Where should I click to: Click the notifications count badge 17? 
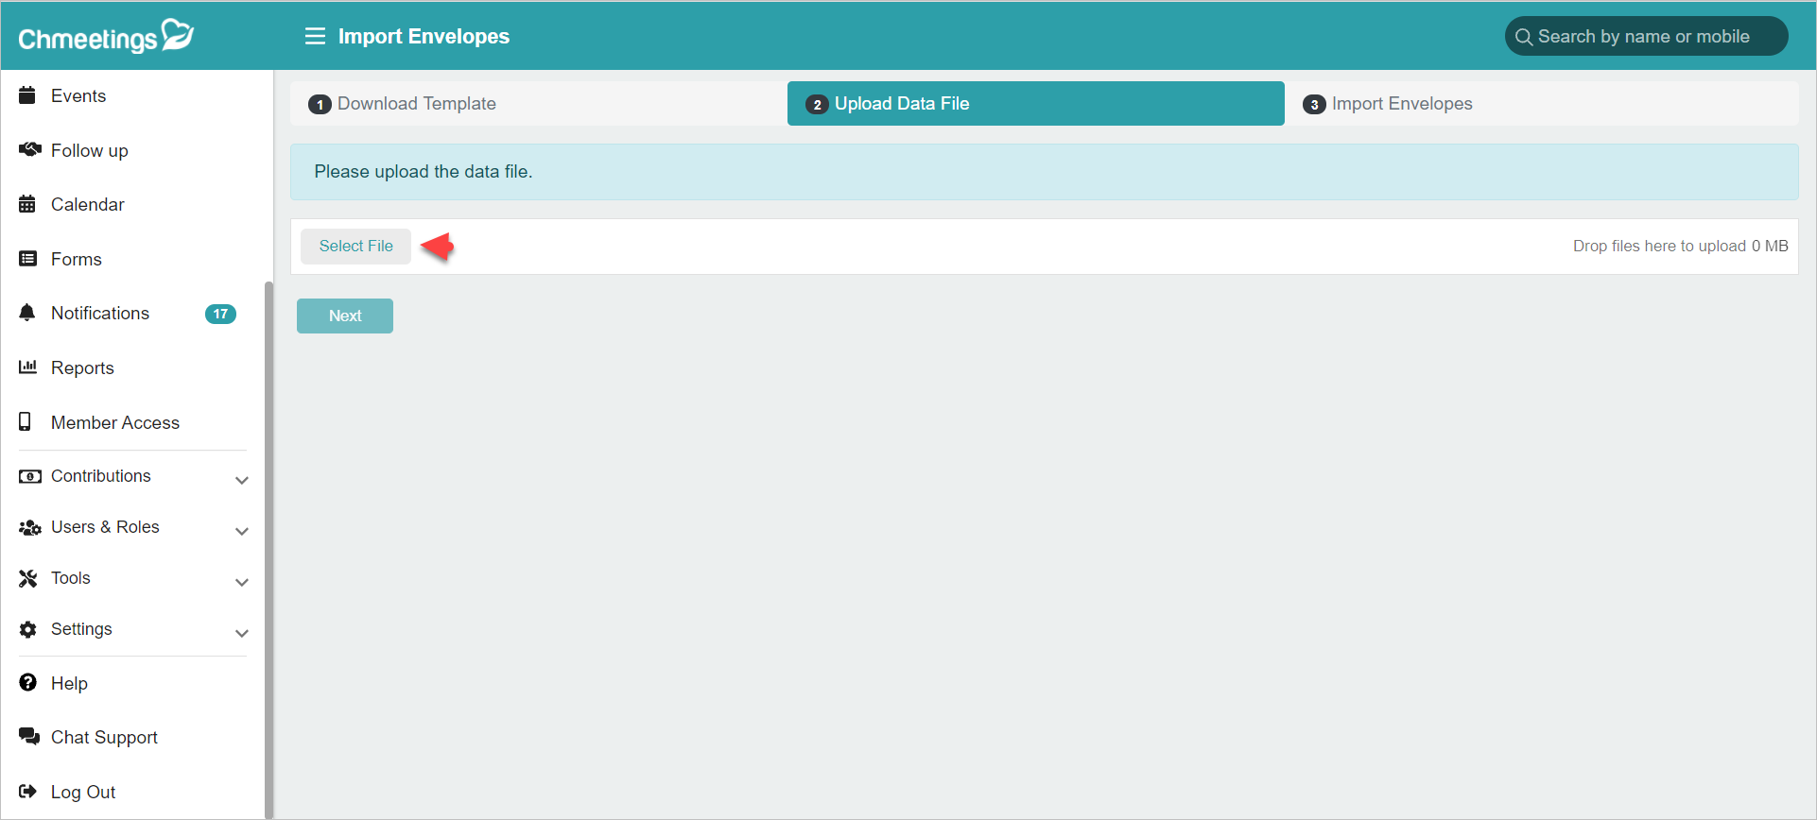pyautogui.click(x=220, y=314)
